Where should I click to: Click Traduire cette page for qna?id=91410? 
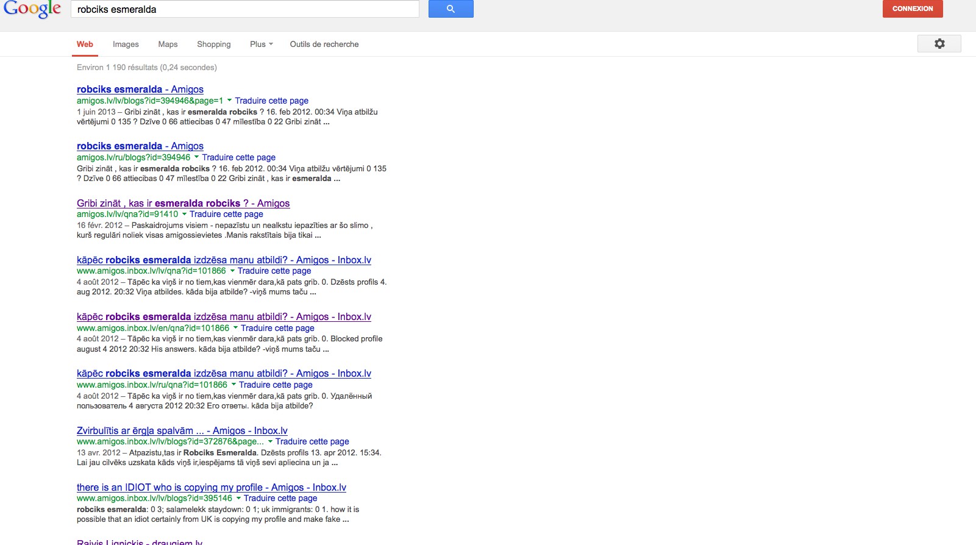click(226, 214)
